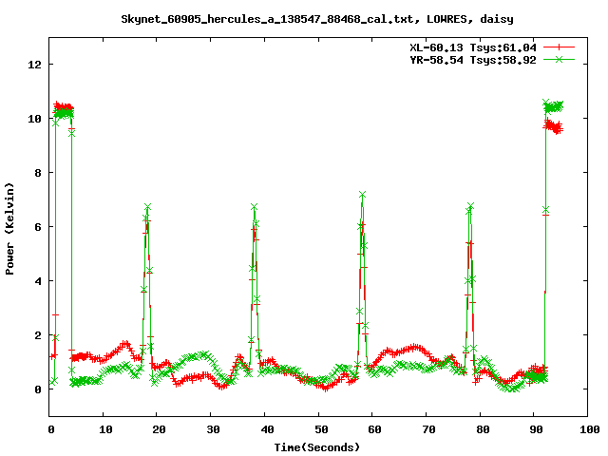Click the y-axis tick label 6

click(x=38, y=227)
